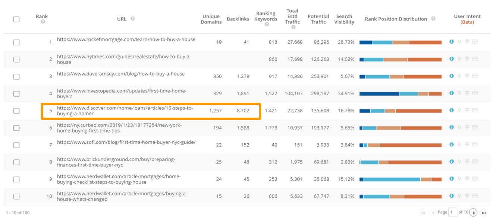This screenshot has height=223, width=493.
Task: Click the blue info icon in the daveramsey row
Action: click(452, 76)
